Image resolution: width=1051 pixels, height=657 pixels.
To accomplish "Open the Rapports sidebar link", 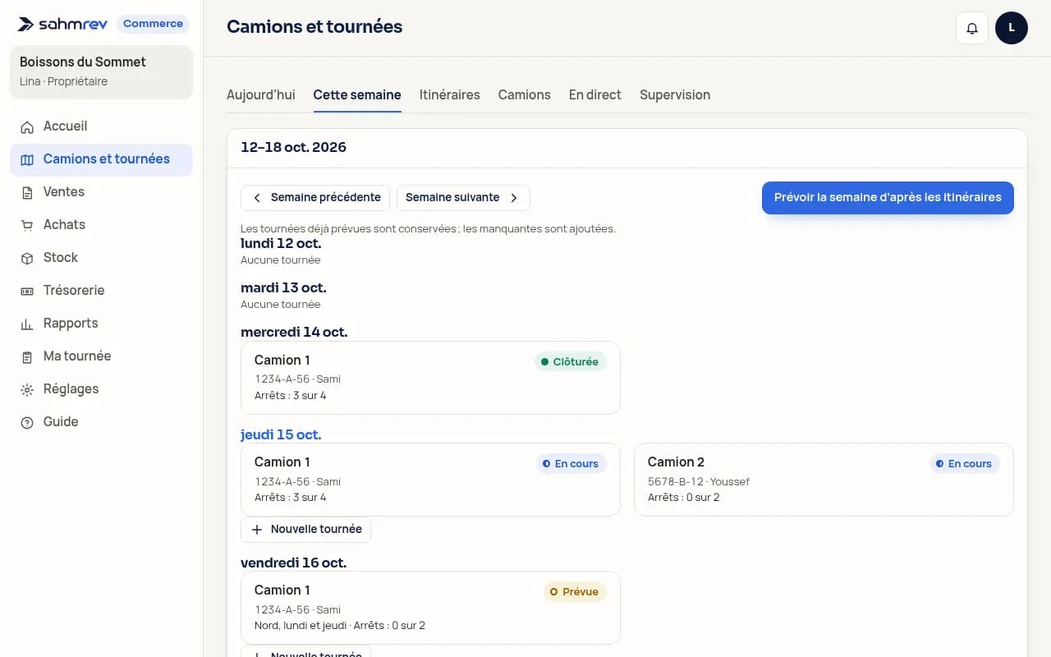I will pos(101,324).
